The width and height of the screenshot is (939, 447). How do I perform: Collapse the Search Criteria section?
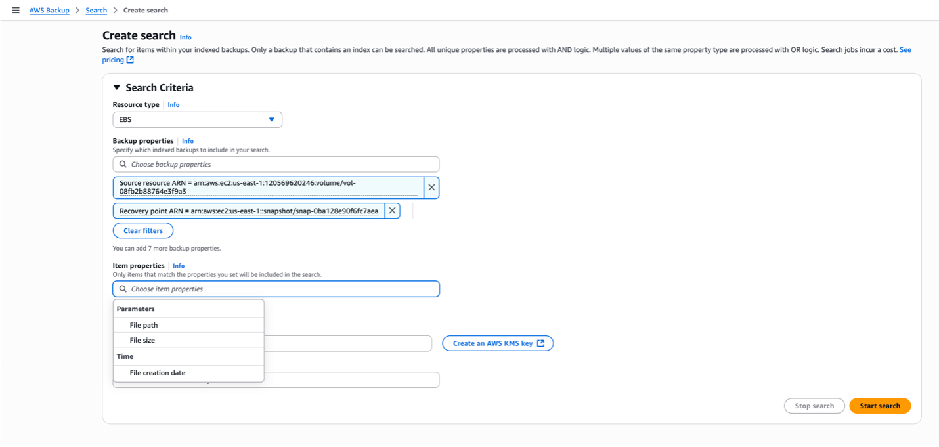[116, 87]
